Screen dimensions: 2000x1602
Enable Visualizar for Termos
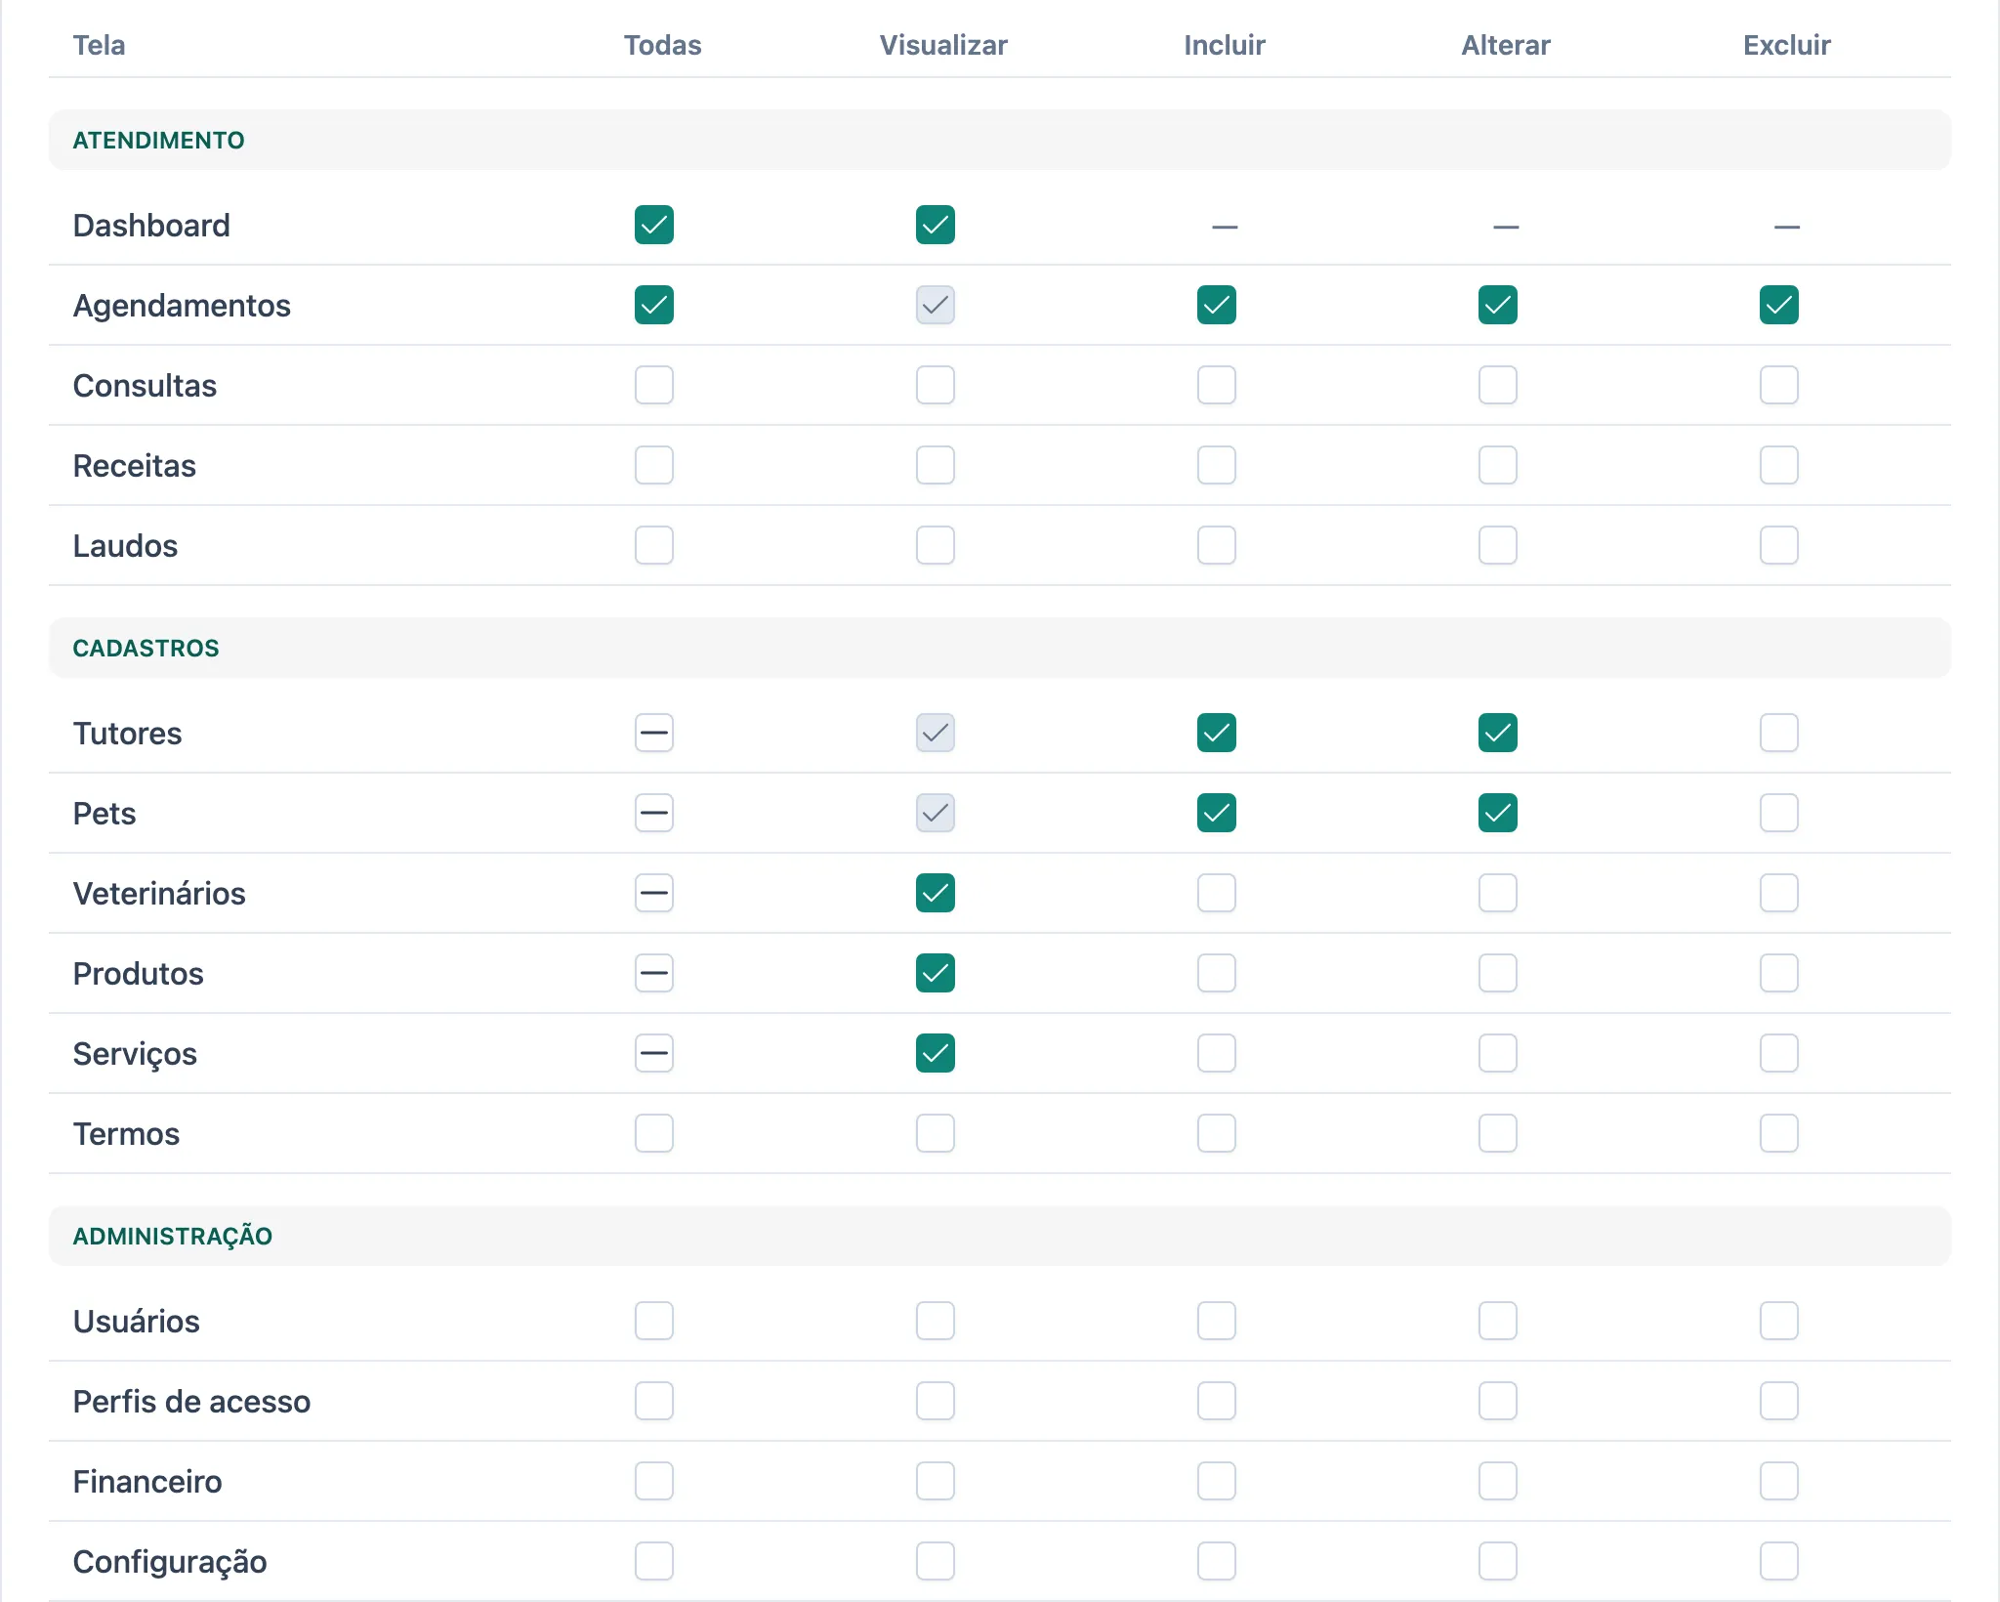point(936,1133)
